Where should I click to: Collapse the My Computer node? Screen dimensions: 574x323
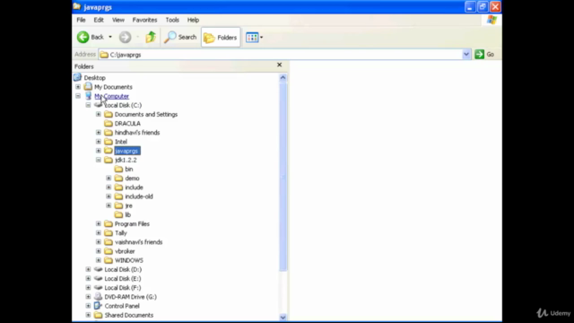[x=78, y=96]
